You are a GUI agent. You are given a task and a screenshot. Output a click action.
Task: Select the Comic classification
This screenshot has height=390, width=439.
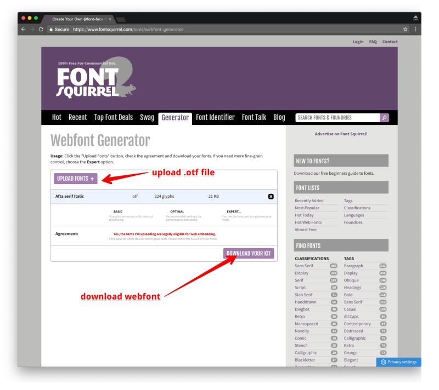point(300,339)
